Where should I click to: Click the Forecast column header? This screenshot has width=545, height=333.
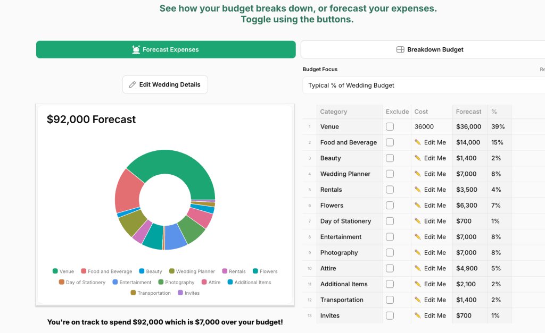point(468,112)
